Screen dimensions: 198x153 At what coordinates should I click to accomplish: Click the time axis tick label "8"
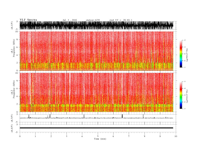pyautogui.click(x=144, y=136)
